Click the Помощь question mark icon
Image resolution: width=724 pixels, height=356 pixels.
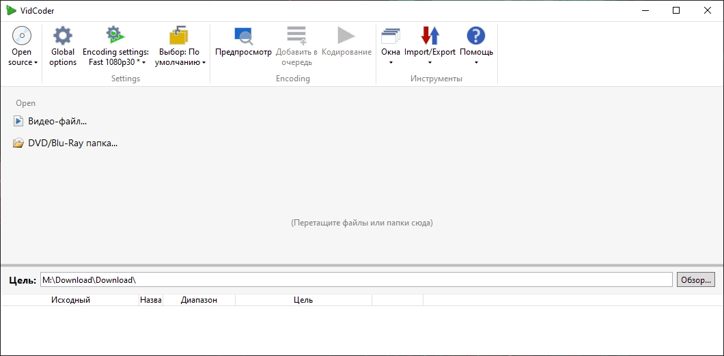pyautogui.click(x=476, y=36)
